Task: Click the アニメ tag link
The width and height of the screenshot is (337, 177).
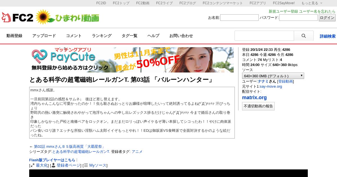Action: tap(137, 151)
